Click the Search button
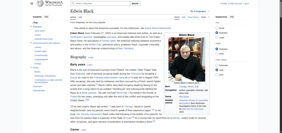Screen dimensions: 282x133 coord(135,3)
